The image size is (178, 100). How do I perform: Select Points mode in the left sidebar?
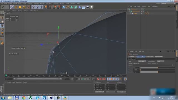point(2,26)
